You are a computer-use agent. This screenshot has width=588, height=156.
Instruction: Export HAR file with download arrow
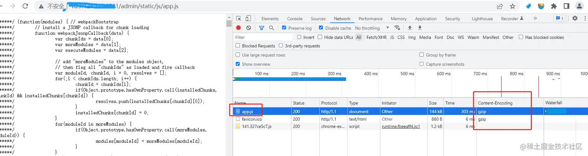pos(420,28)
